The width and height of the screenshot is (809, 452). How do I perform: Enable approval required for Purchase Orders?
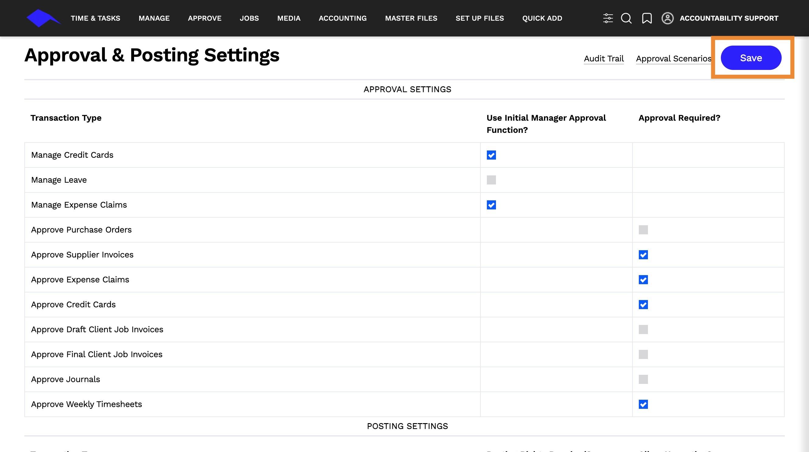pyautogui.click(x=643, y=230)
